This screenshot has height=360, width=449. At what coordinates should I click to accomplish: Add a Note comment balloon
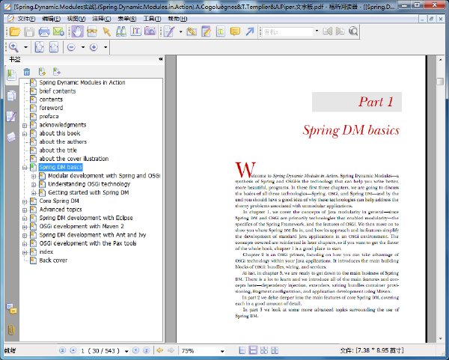[x=235, y=31]
